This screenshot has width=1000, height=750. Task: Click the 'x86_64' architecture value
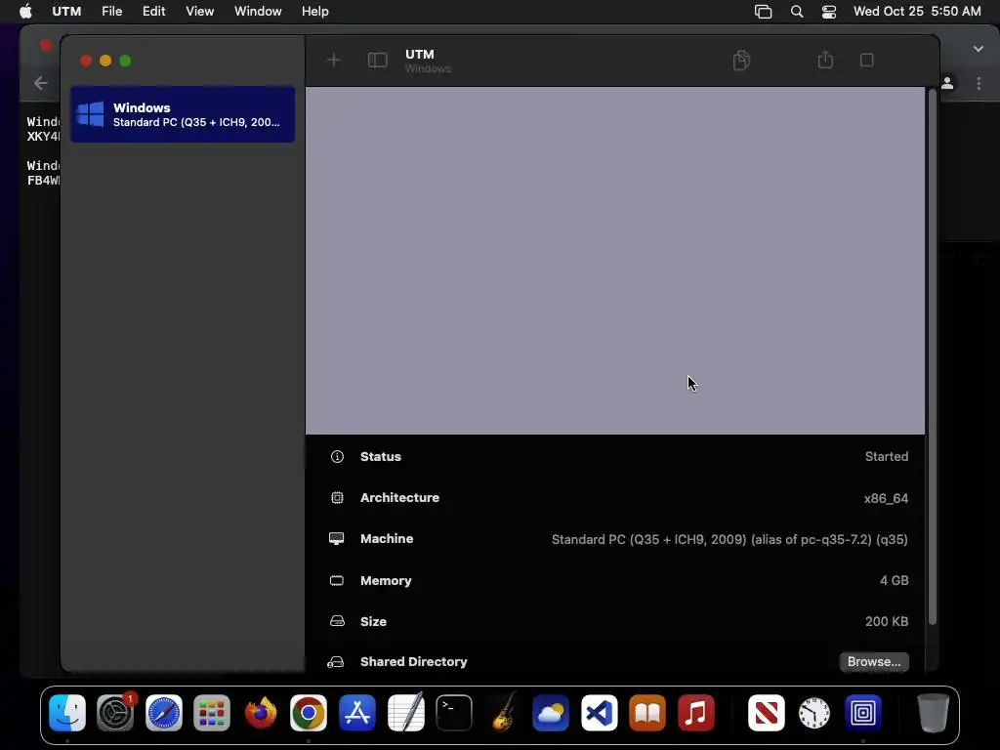coord(886,498)
